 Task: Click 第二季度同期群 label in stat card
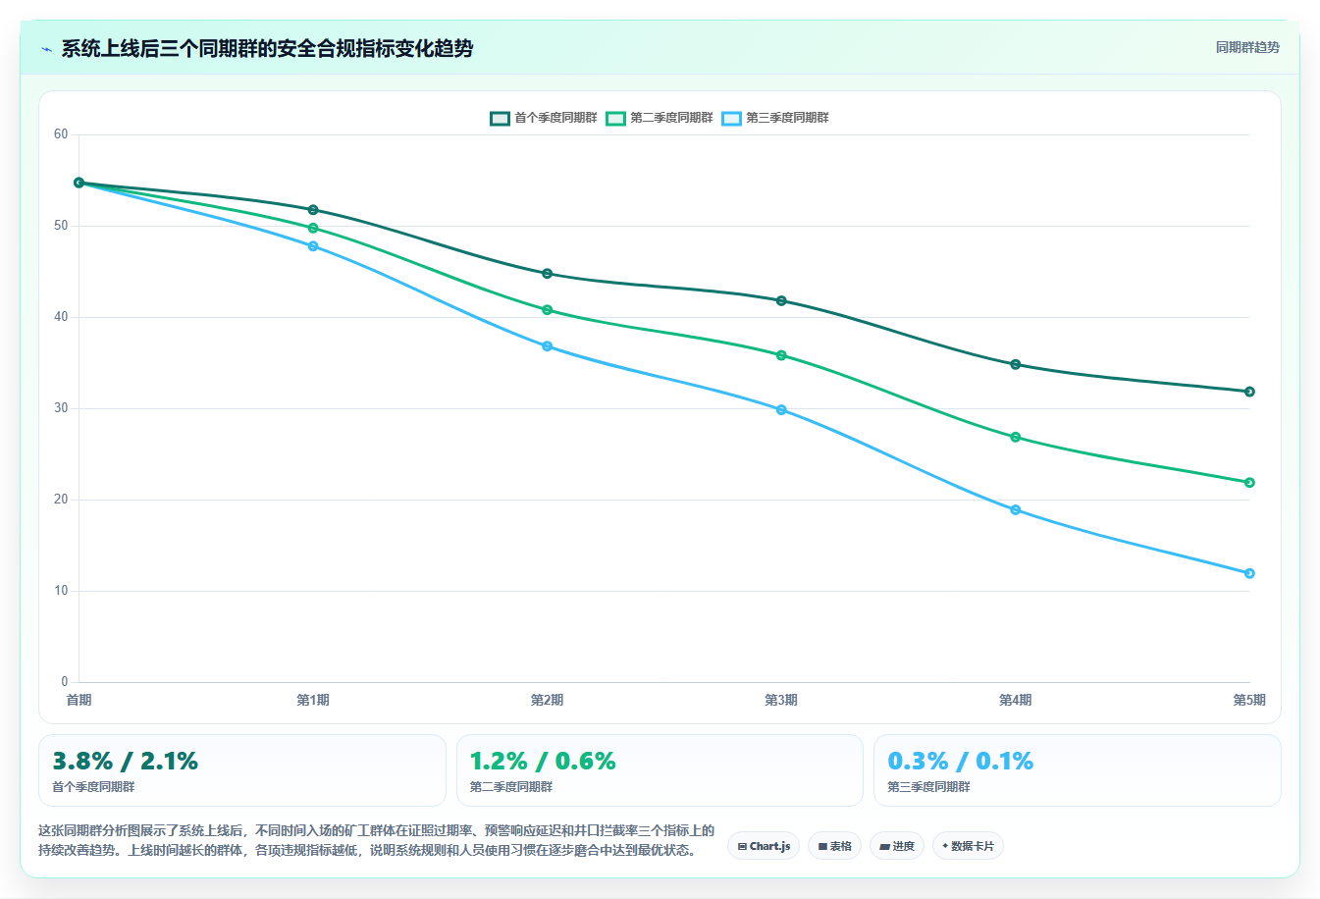click(x=511, y=787)
